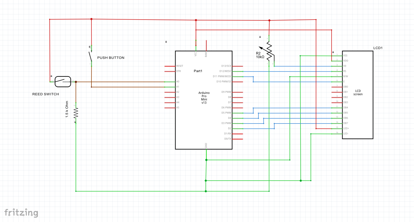414x222 pixels.
Task: Click the lock icon above the R2 potentiometer
Action: tap(260, 37)
